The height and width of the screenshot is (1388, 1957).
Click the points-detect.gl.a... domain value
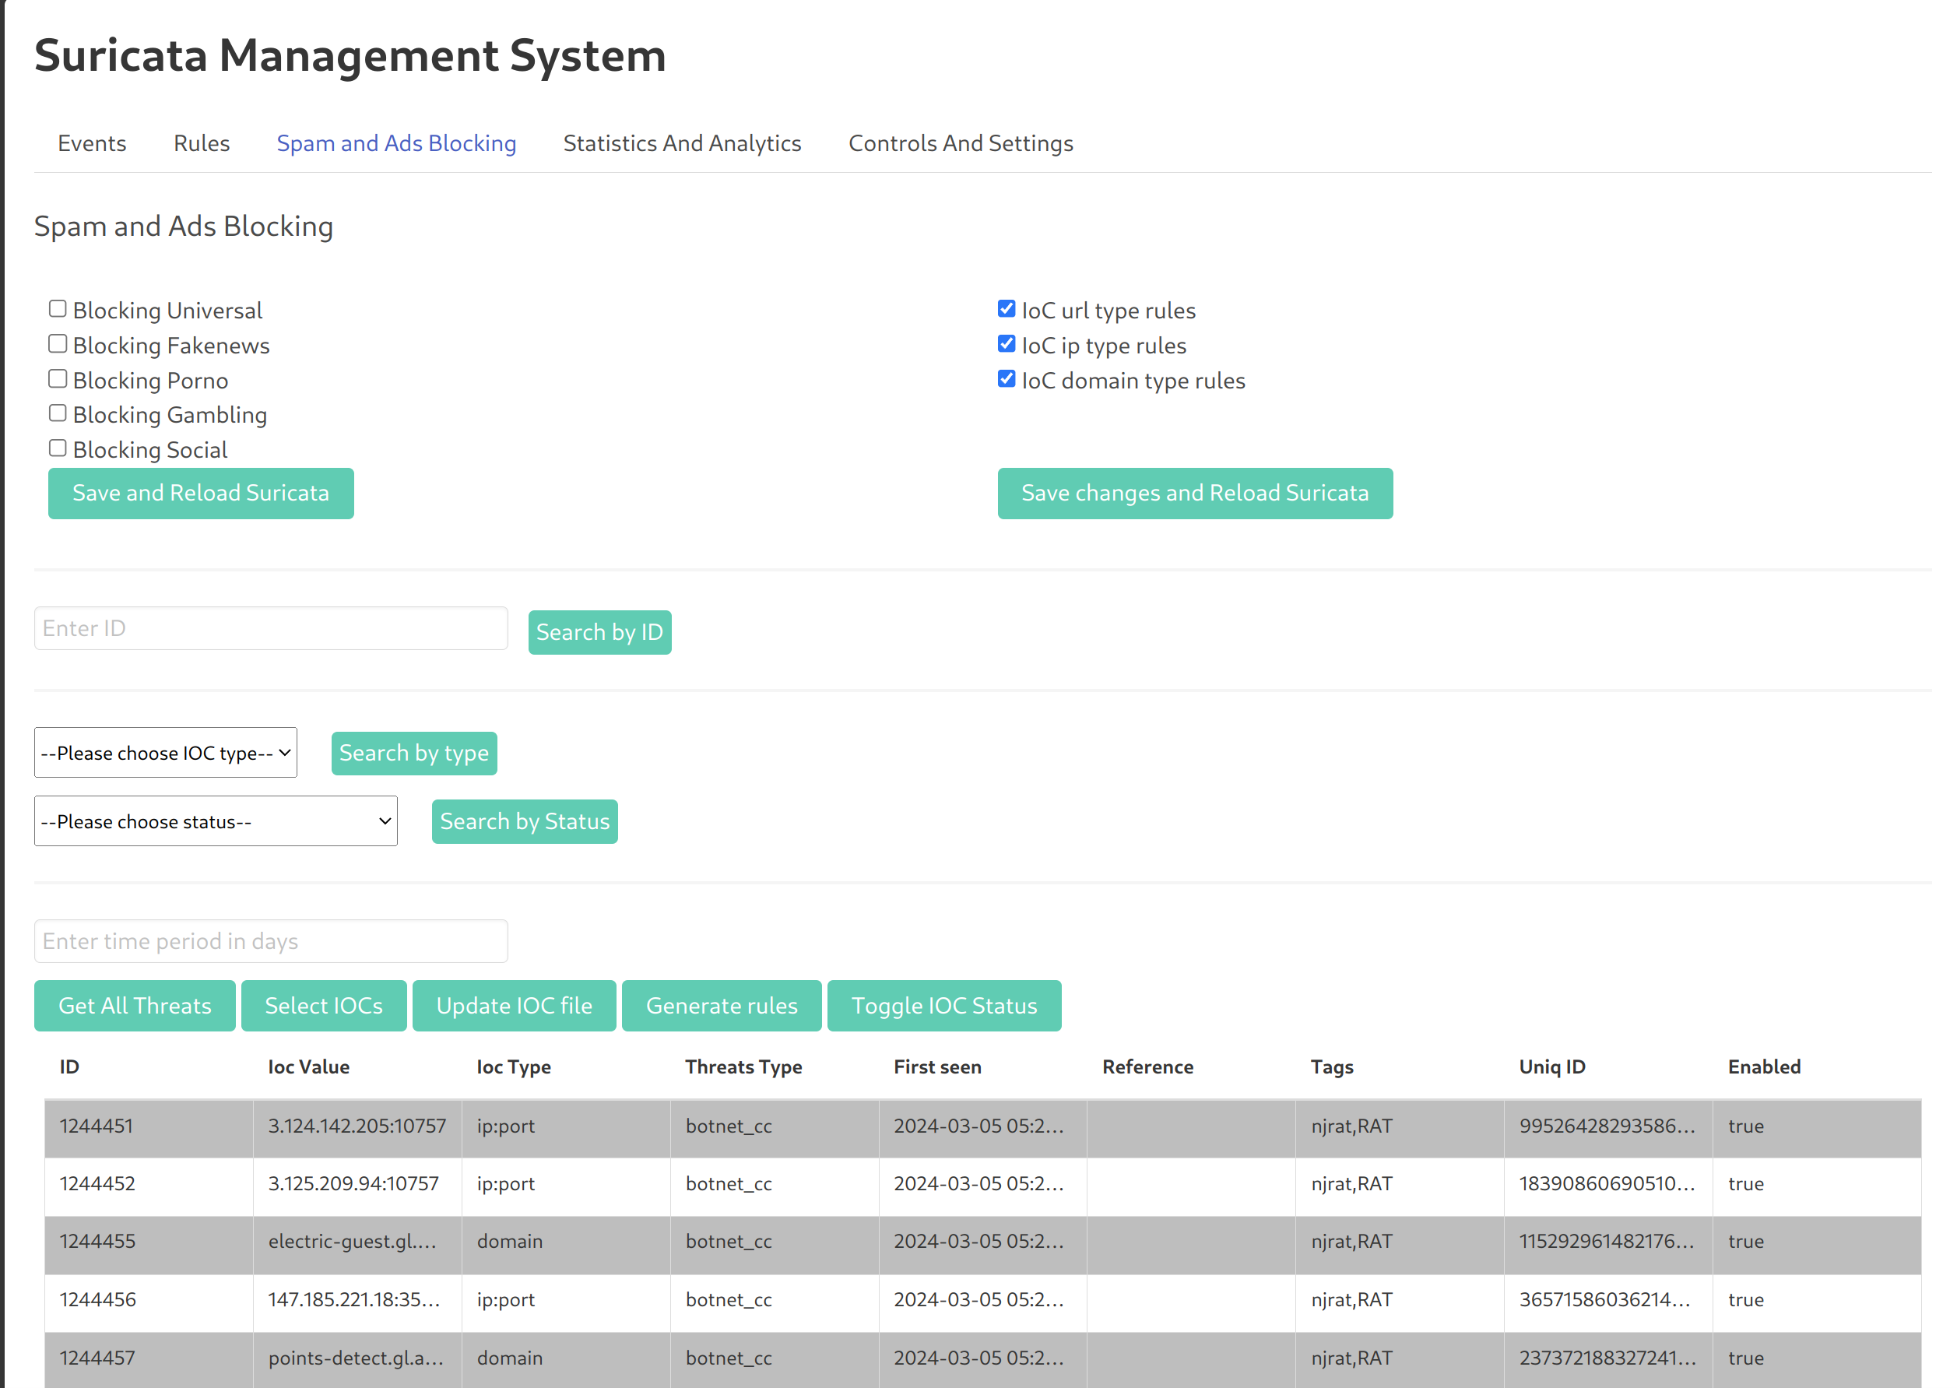coord(357,1357)
